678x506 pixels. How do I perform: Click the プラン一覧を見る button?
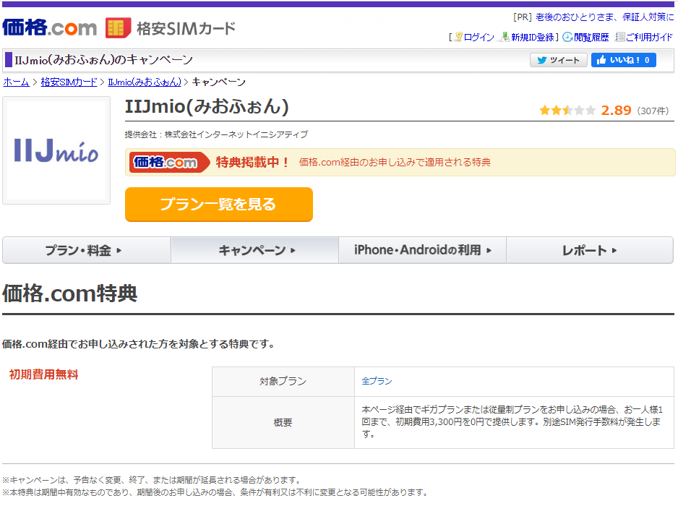[x=219, y=204]
